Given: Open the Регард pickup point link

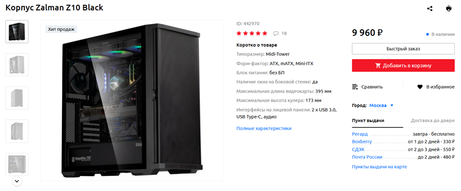Looking at the screenshot, I should (360, 134).
